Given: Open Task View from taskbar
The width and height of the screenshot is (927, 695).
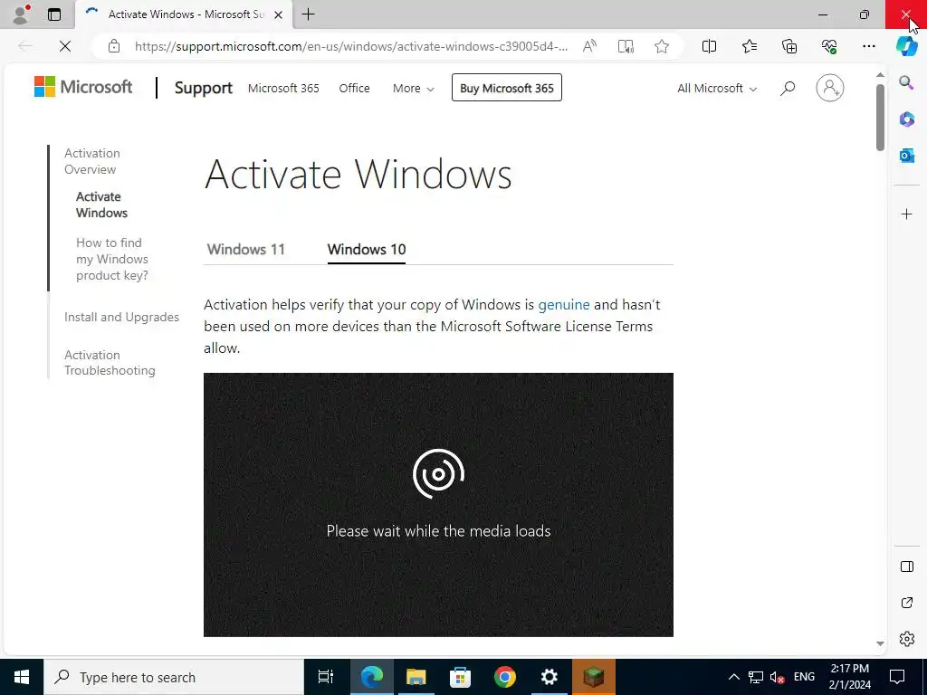Looking at the screenshot, I should 326,677.
